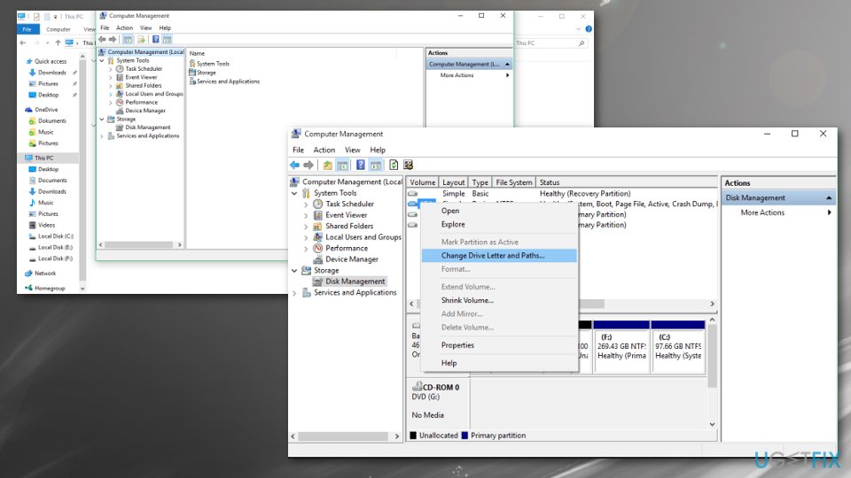
Task: Select Disk Management in the front window tree
Action: [355, 281]
